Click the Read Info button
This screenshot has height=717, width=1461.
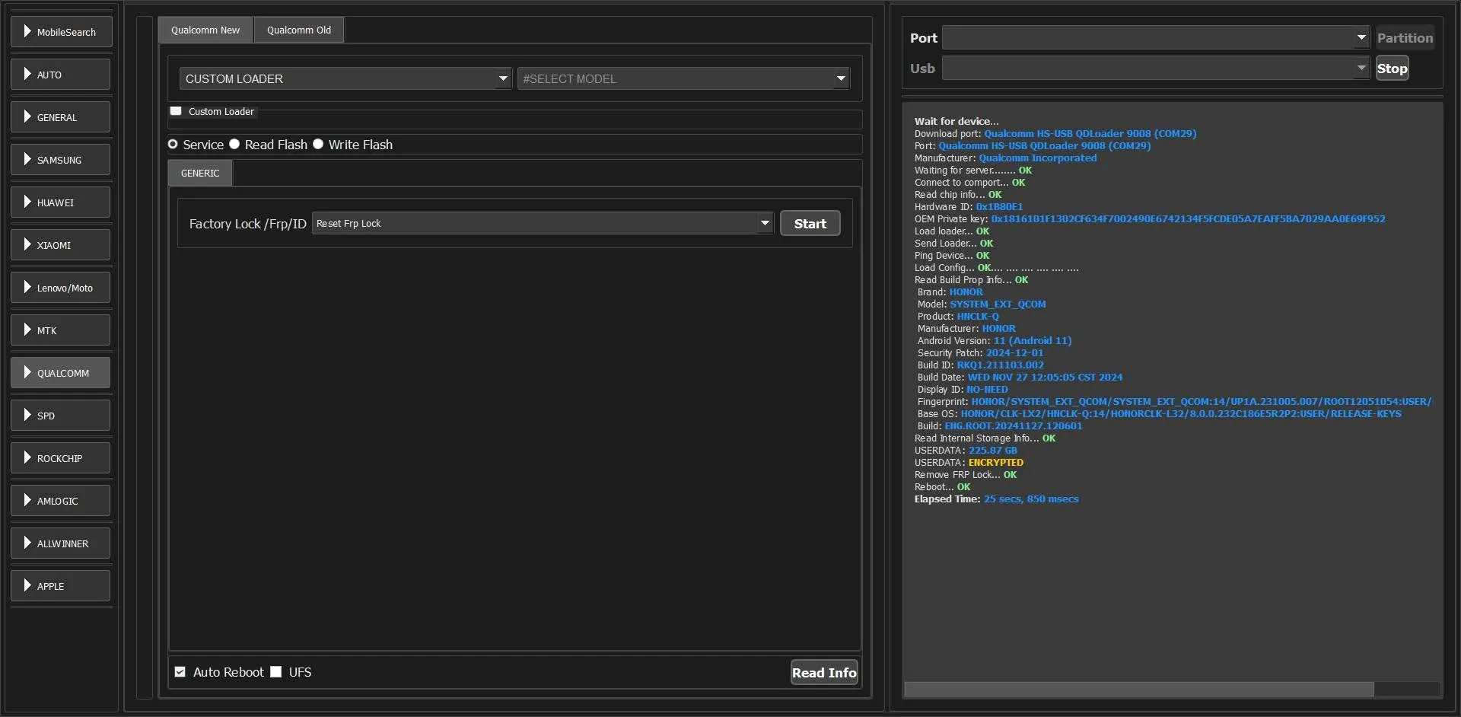coord(824,672)
